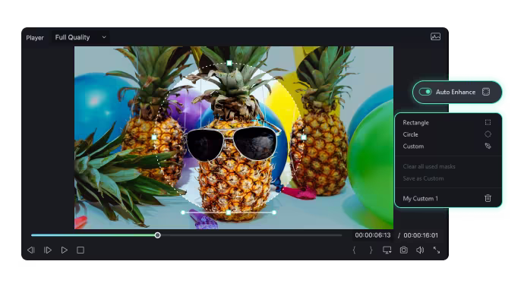The image size is (524, 296).
Task: Select the Rectangle mask option
Action: (x=415, y=123)
